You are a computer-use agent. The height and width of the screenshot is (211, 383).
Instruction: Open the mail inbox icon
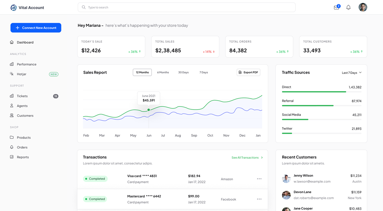click(336, 7)
